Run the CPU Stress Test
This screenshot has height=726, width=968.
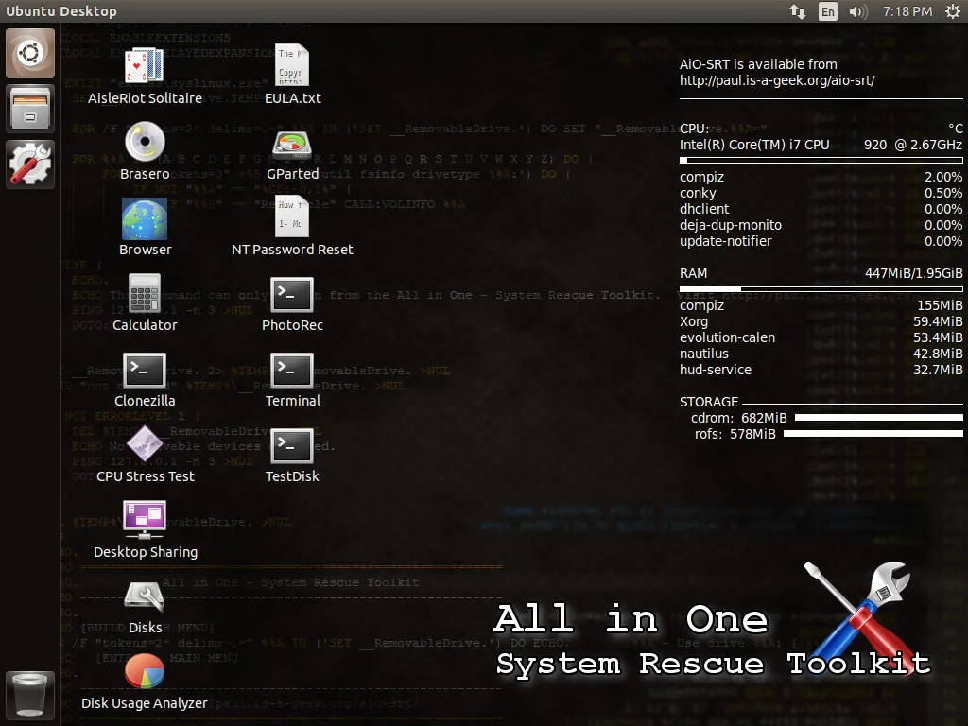pyautogui.click(x=145, y=444)
